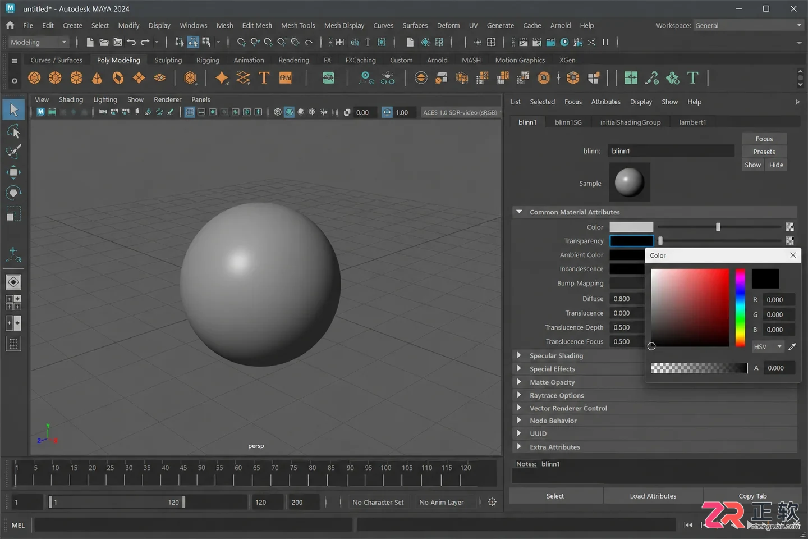Toggle wireframe shading in viewport toolbar

[277, 112]
